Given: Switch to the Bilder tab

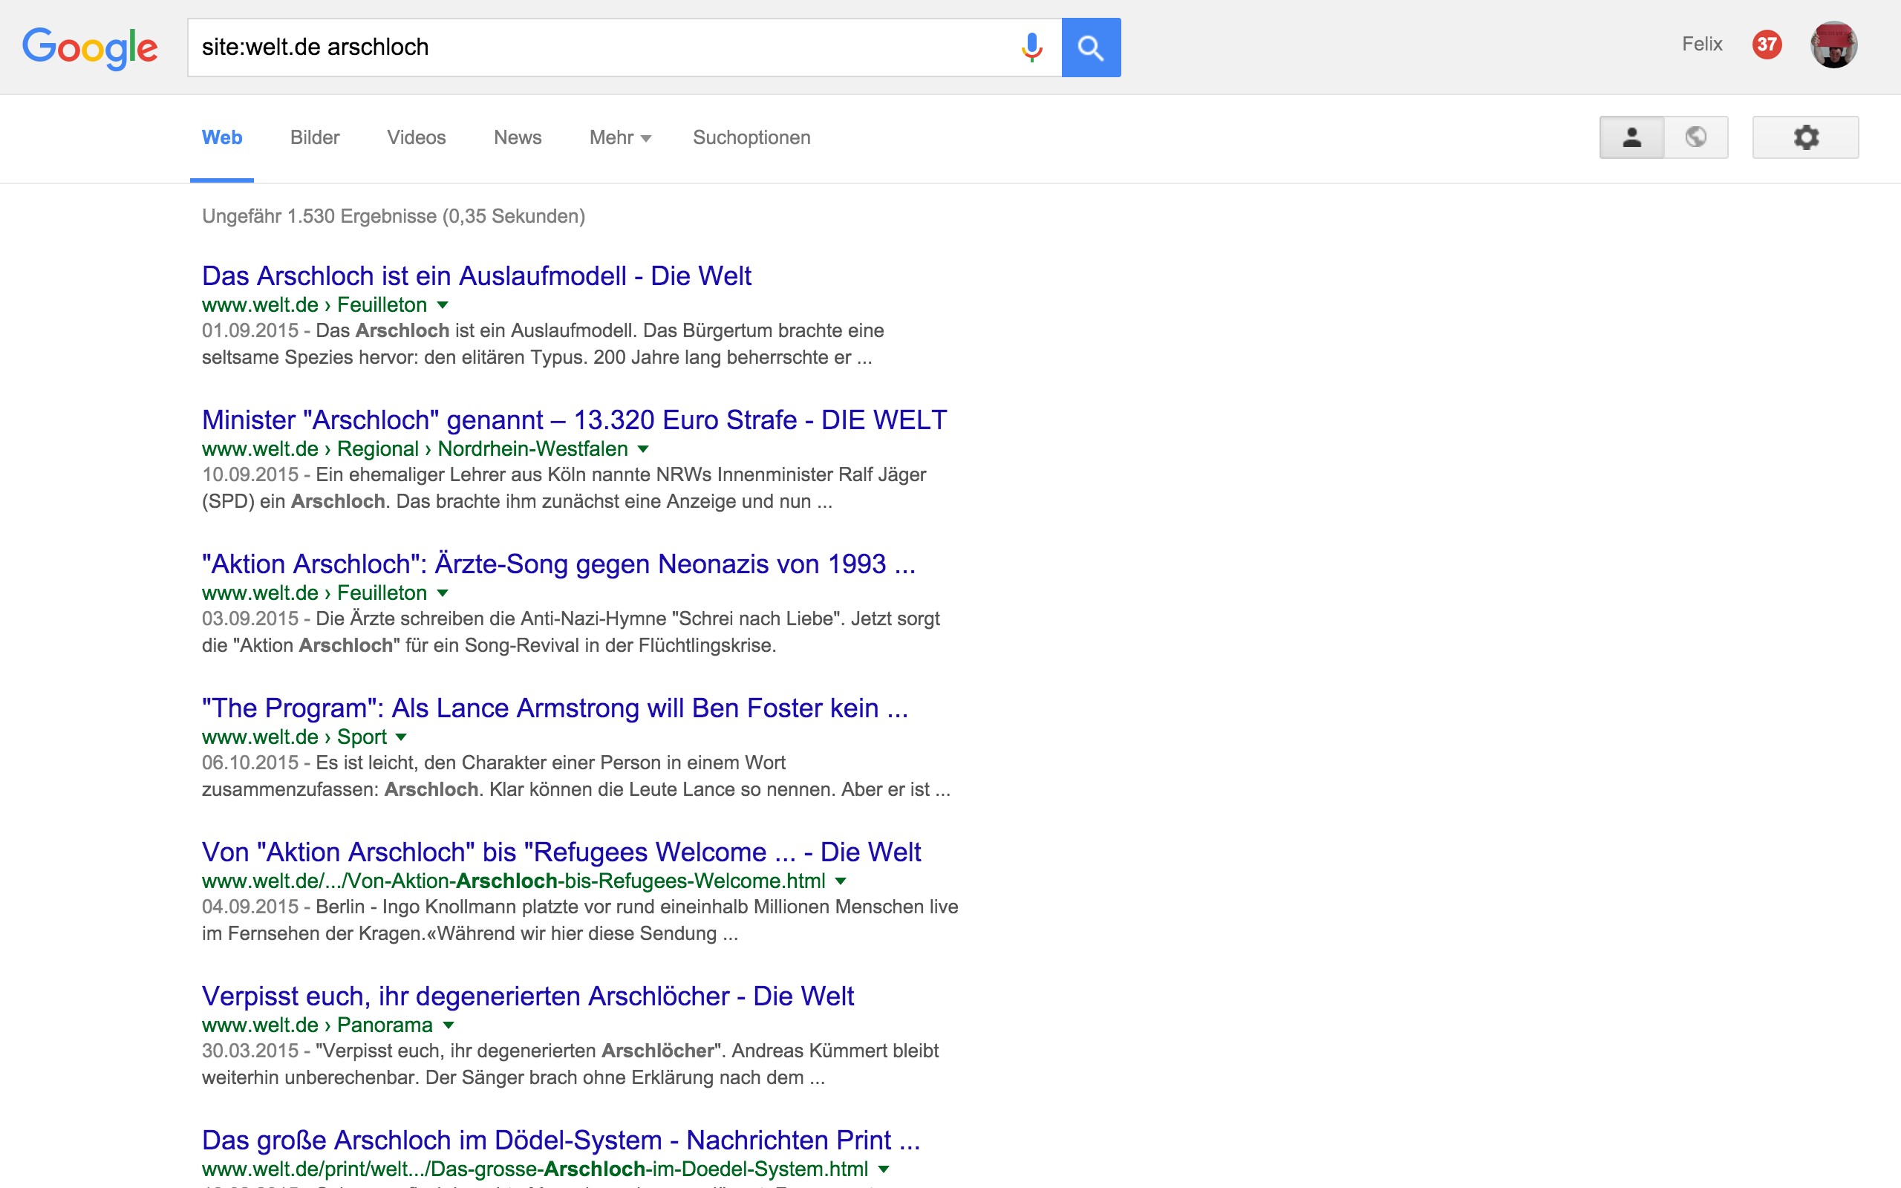Looking at the screenshot, I should [x=314, y=137].
